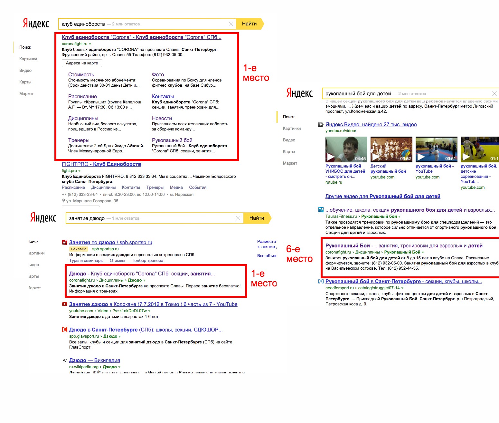Click the 'Реклама' label on the sportsp.ru result
The width and height of the screenshot is (499, 423).
pyautogui.click(x=79, y=249)
